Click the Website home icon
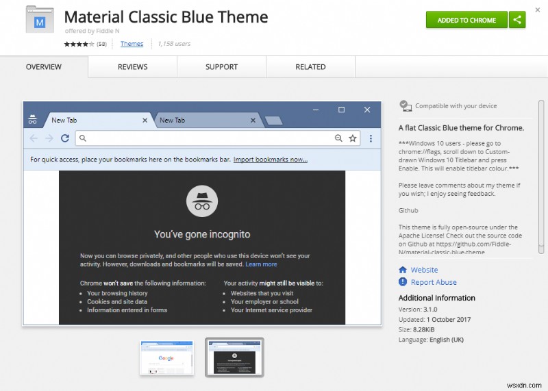The width and height of the screenshot is (548, 391). tap(403, 270)
